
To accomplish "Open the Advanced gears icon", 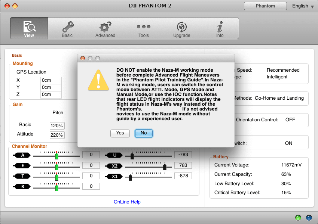I will click(x=105, y=27).
